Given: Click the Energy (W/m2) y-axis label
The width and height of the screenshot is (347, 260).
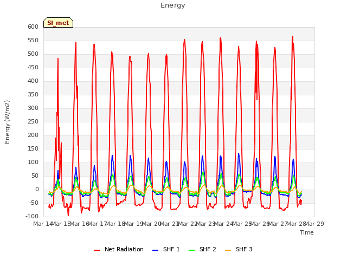Looking at the screenshot, I should point(7,122).
